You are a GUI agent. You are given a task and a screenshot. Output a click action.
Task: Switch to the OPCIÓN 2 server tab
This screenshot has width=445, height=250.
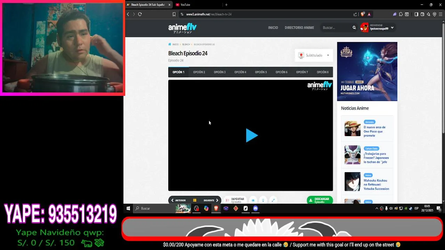click(x=199, y=72)
